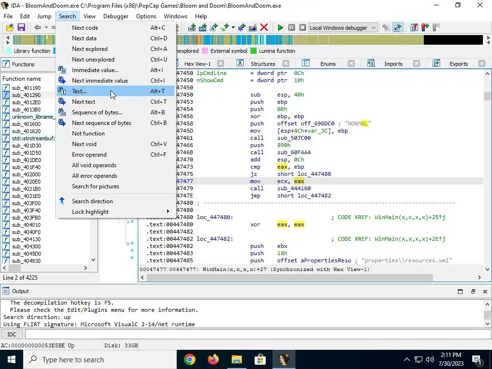
Task: Select Immediate value... menu entry
Action: click(x=115, y=70)
